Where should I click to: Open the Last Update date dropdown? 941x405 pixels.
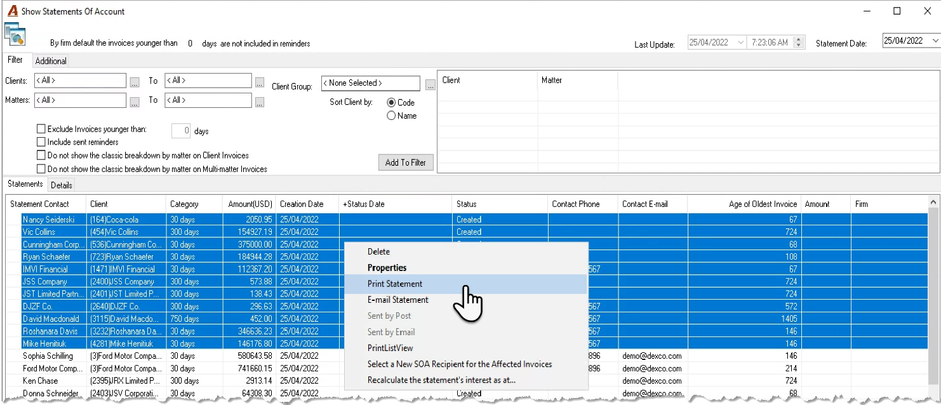740,43
